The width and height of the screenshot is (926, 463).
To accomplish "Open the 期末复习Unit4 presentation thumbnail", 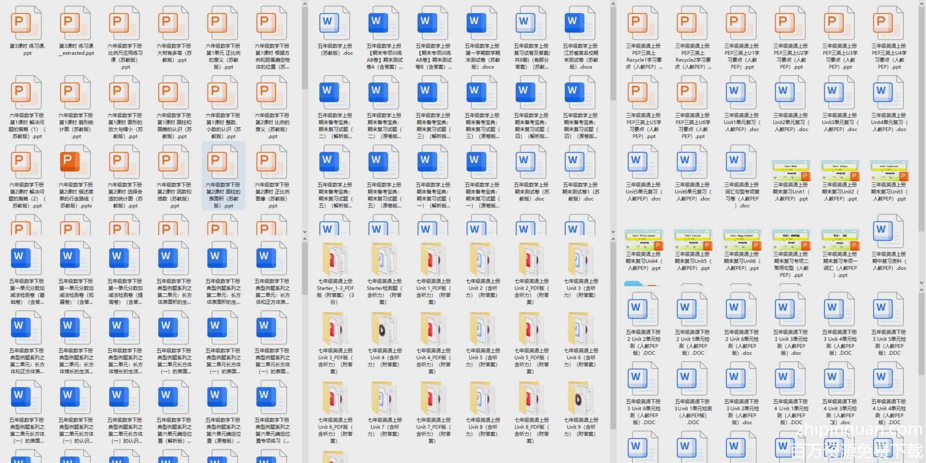I will [x=644, y=240].
